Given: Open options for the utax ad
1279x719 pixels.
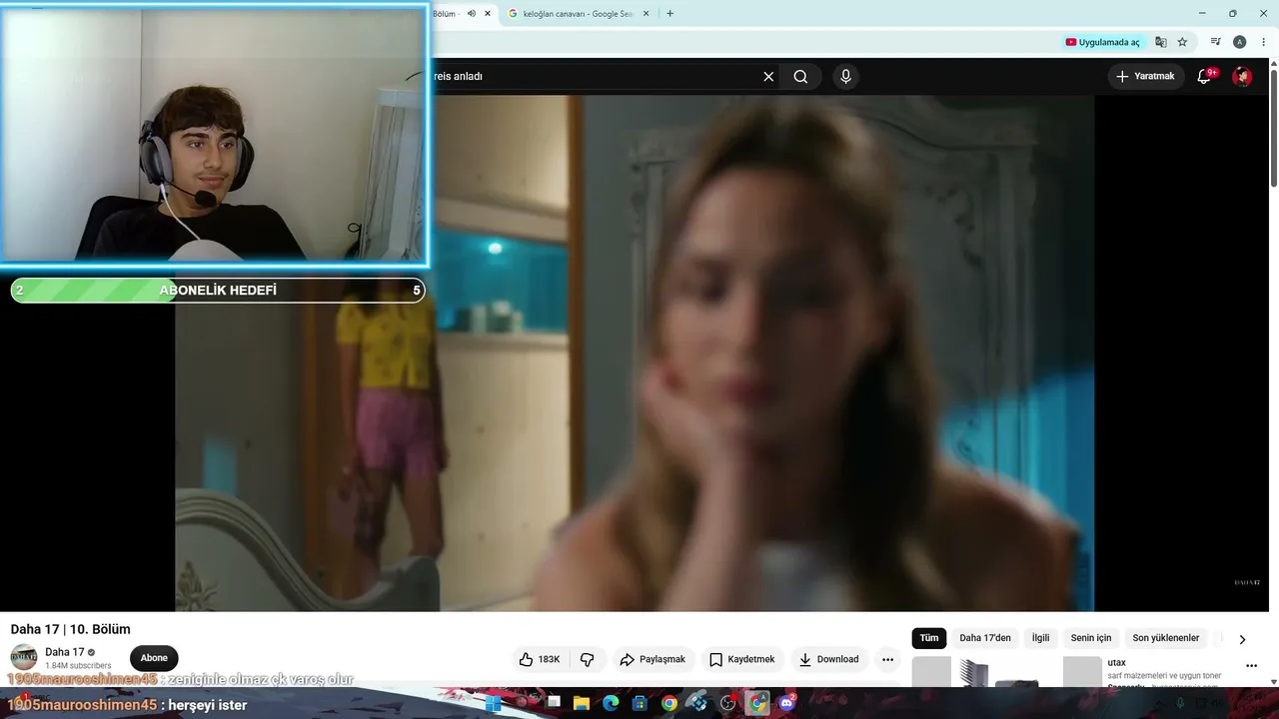Looking at the screenshot, I should (x=1251, y=666).
